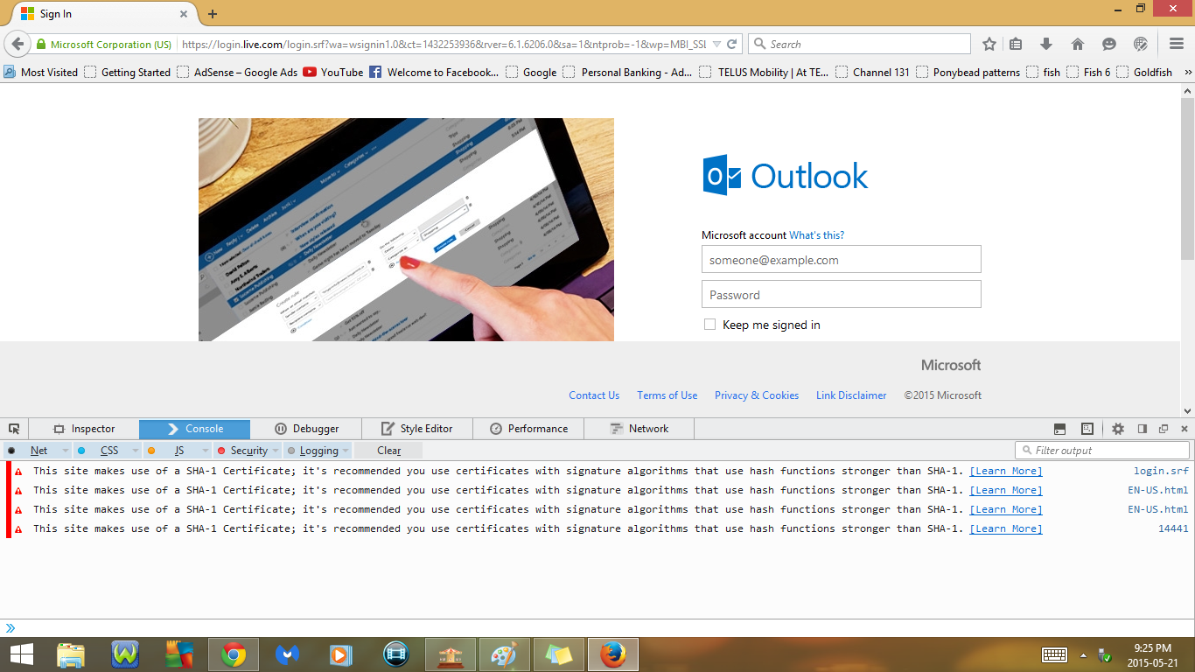Open Paint palette icon in taskbar
The image size is (1195, 672).
505,654
